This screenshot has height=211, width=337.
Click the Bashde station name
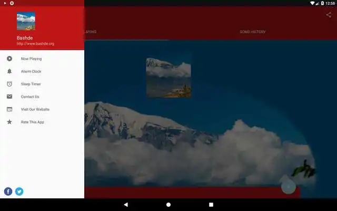(25, 38)
